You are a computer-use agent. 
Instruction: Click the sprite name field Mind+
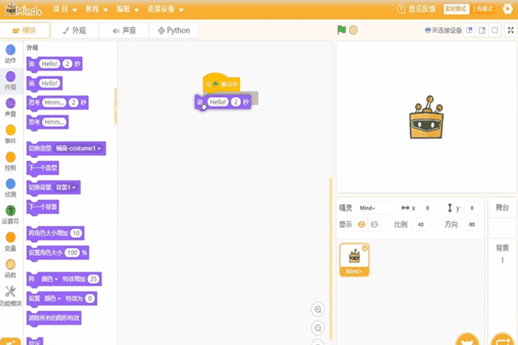[374, 208]
